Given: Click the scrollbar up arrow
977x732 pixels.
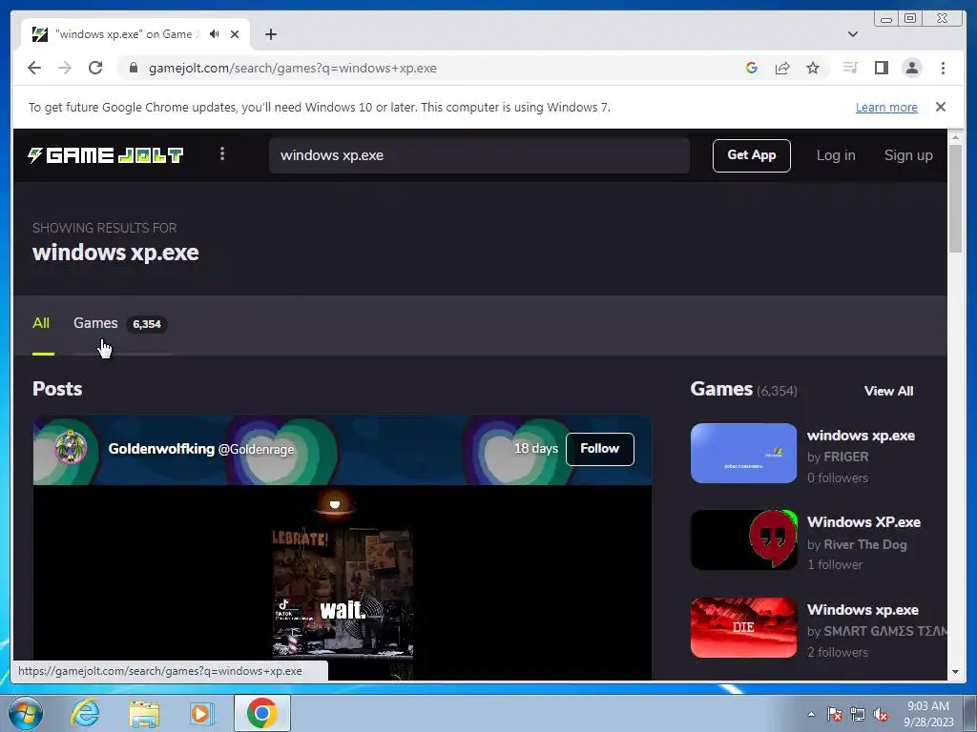Looking at the screenshot, I should [x=955, y=136].
